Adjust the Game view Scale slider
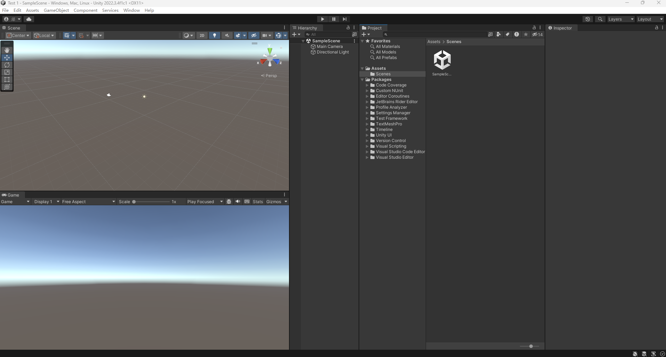 (152, 202)
